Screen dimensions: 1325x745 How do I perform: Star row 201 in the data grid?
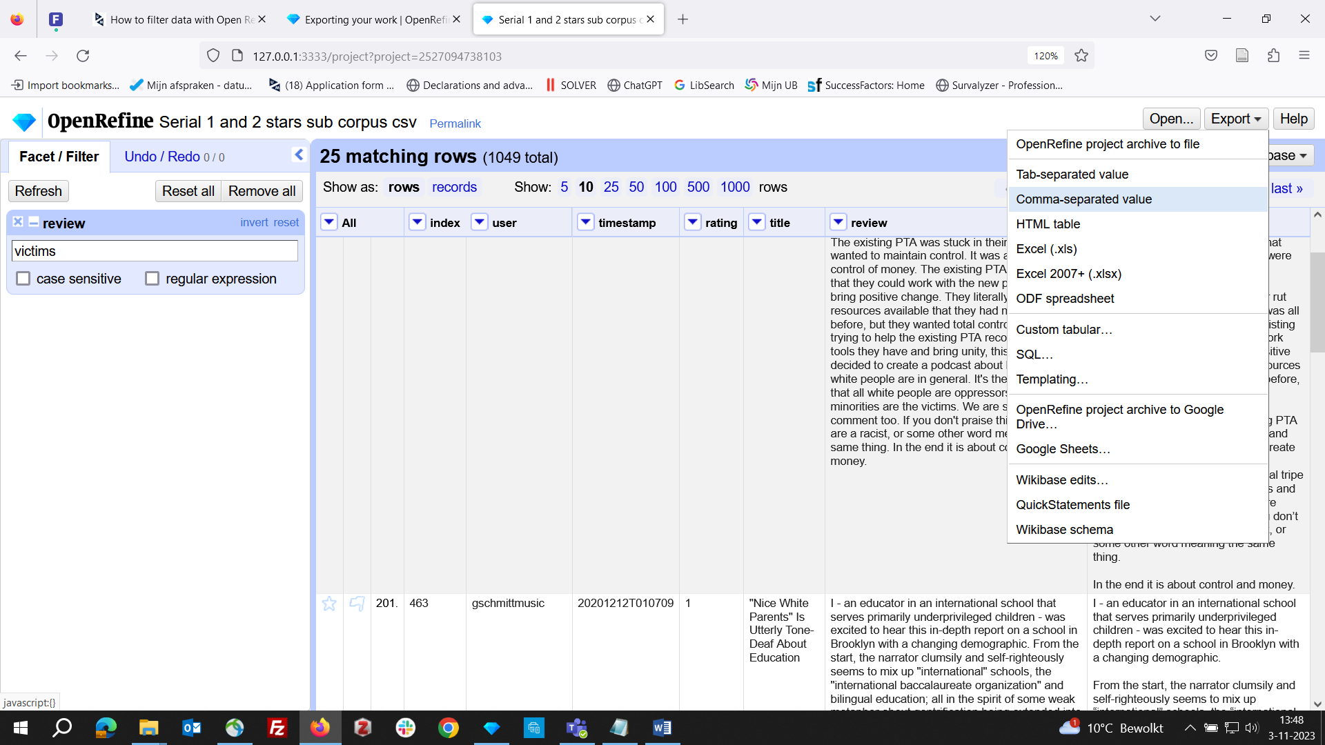(x=329, y=604)
